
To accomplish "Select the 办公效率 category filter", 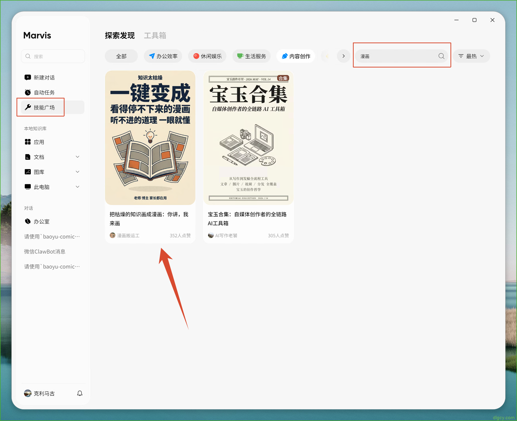I will click(163, 56).
